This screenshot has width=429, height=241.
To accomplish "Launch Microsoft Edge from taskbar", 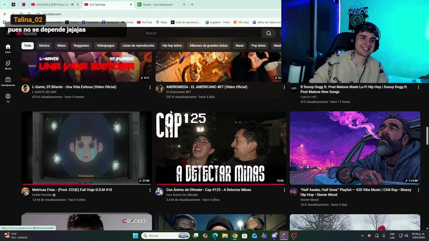I will (215, 236).
